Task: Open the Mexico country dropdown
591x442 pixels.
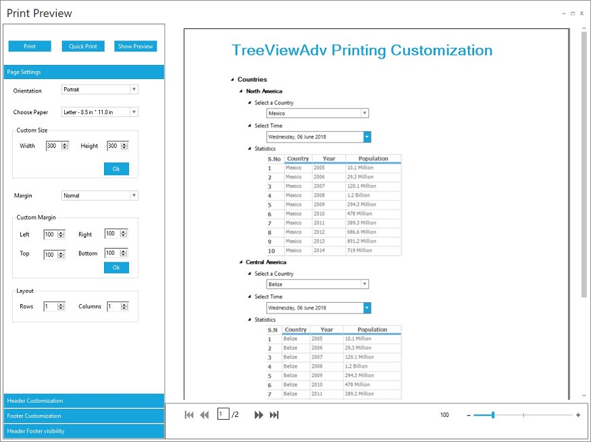Action: pyautogui.click(x=317, y=113)
